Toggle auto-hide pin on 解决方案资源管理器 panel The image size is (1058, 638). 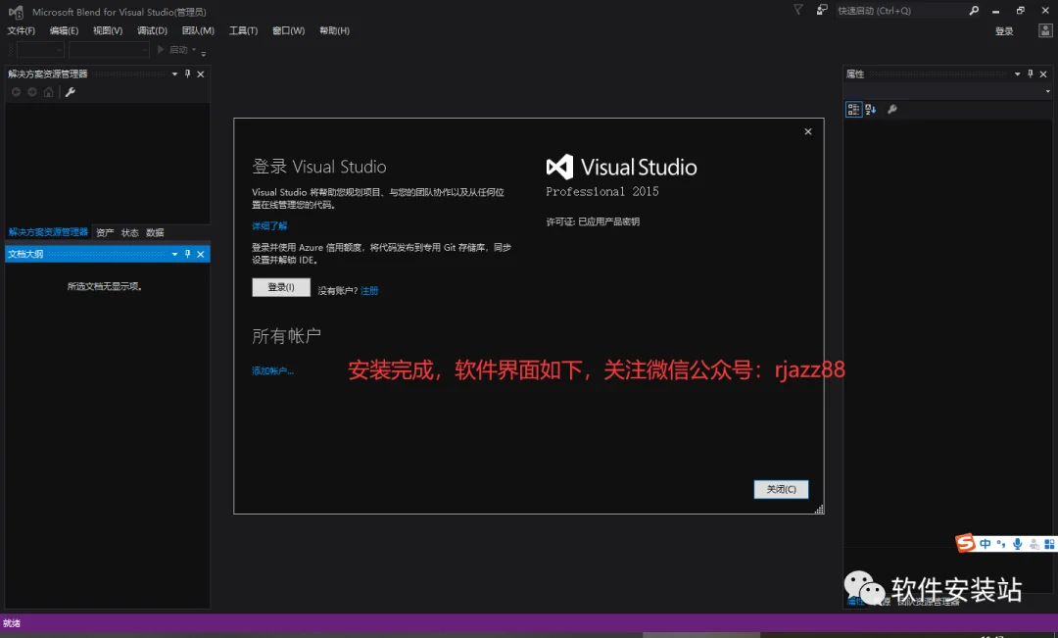pos(187,74)
